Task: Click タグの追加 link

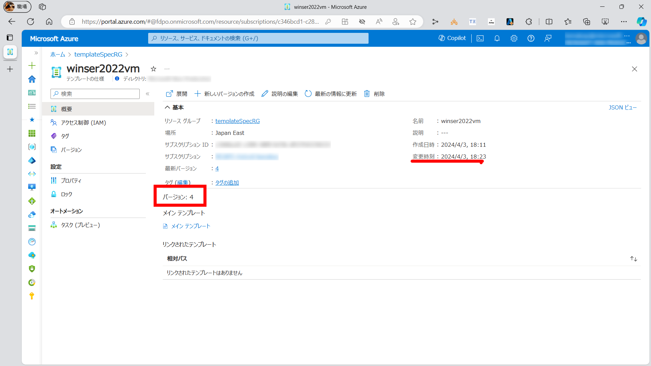Action: tap(227, 183)
